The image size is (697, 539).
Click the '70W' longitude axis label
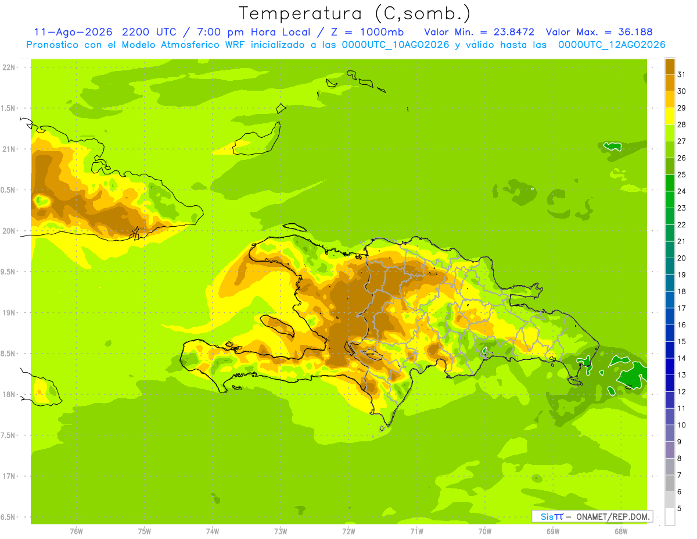pos(485,531)
